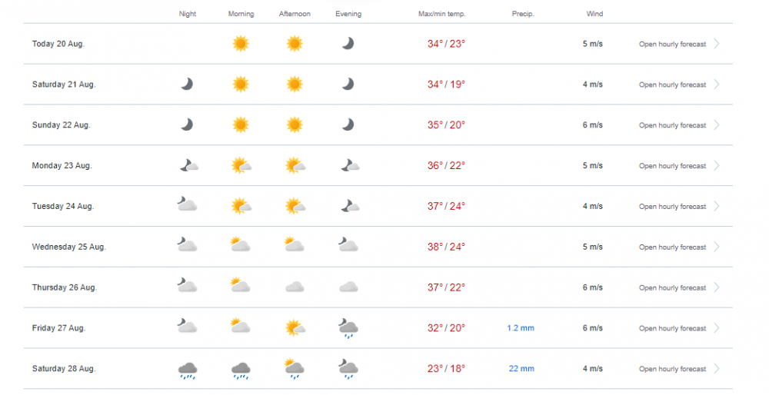The width and height of the screenshot is (769, 395).
Task: Click Sunday 22 Aug. evening moon icon
Action: click(x=348, y=124)
